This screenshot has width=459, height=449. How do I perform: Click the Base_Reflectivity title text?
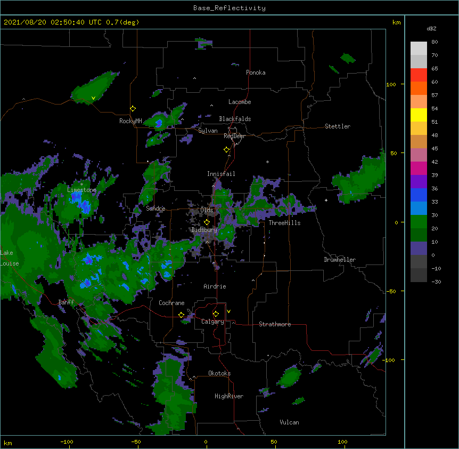point(229,8)
